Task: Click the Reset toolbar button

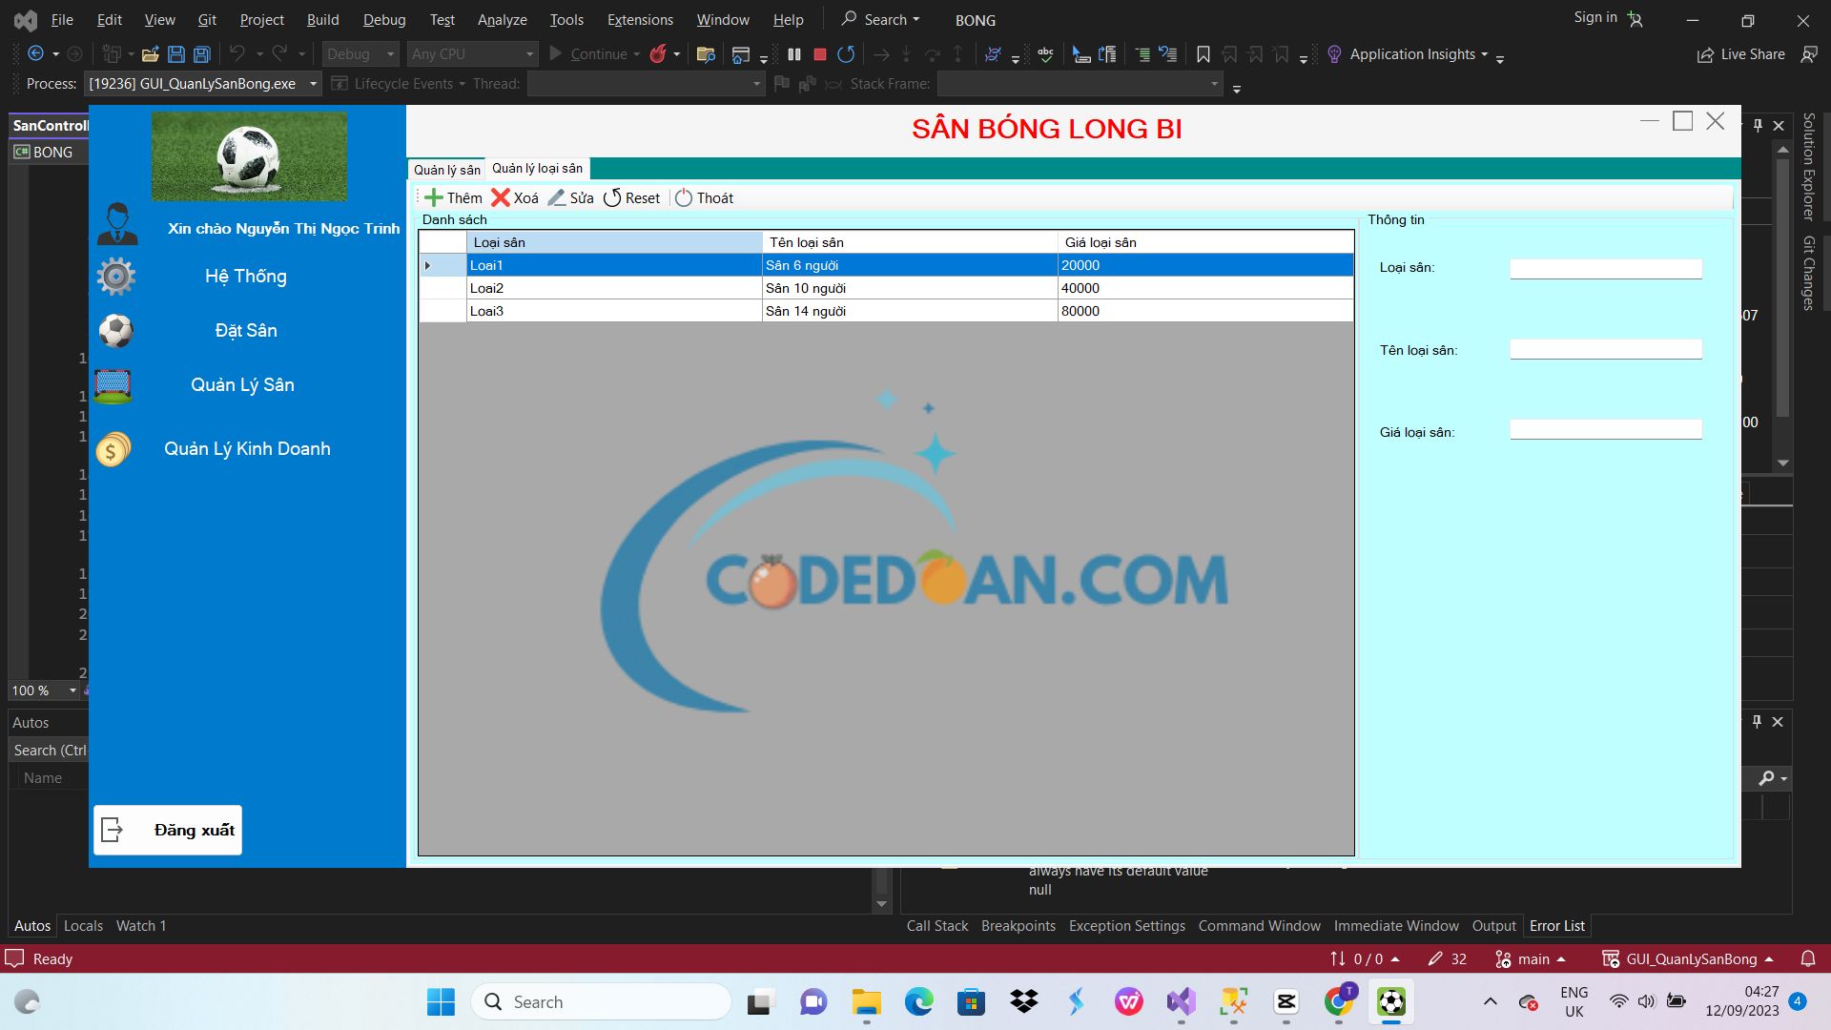Action: pos(631,197)
